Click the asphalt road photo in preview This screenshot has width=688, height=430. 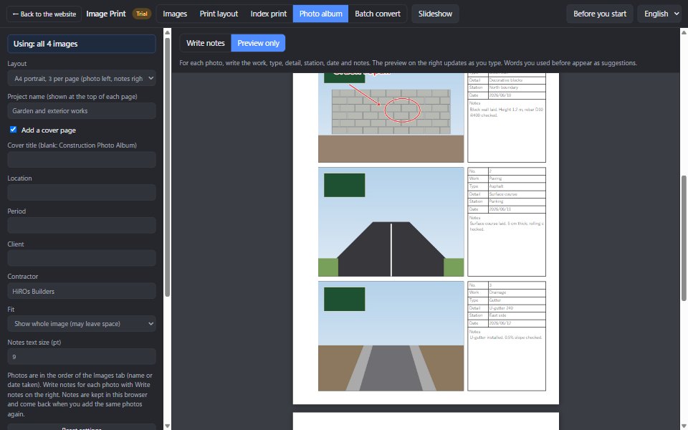391,221
